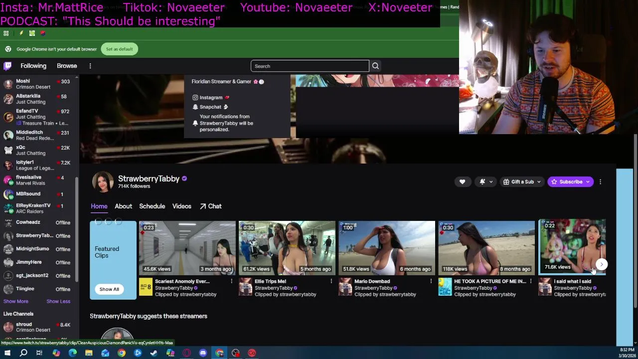The width and height of the screenshot is (638, 359).
Task: Open MidnightSumo's channel in the sidebar
Action: point(39,249)
